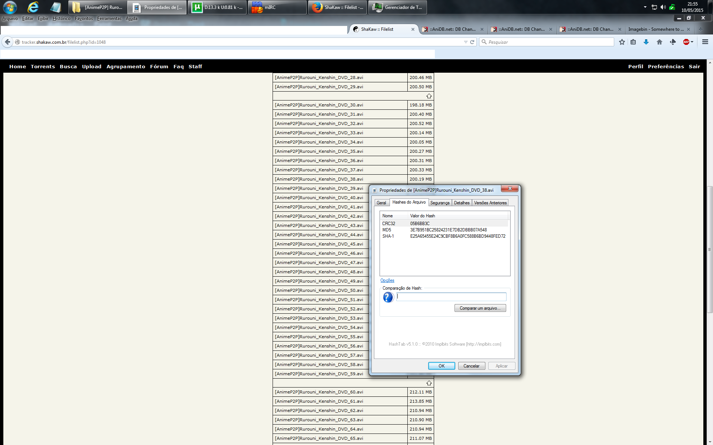713x445 pixels.
Task: Open the Versões Anteriores tab
Action: [x=490, y=203]
